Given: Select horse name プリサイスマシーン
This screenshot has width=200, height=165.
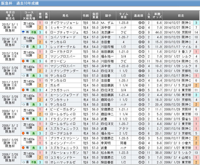Looking at the screenshot, I should pyautogui.click(x=65, y=138).
